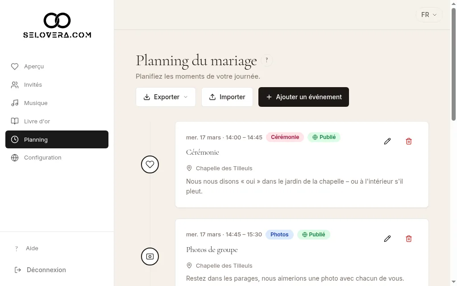The height and width of the screenshot is (286, 457).
Task: Click the Planning du mariage heading
Action: point(196,61)
